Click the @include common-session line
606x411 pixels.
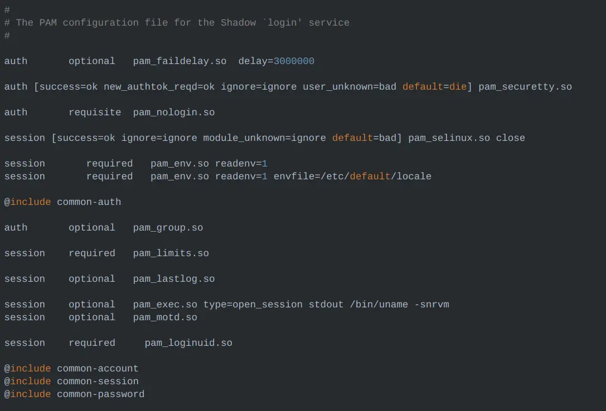[x=71, y=381]
